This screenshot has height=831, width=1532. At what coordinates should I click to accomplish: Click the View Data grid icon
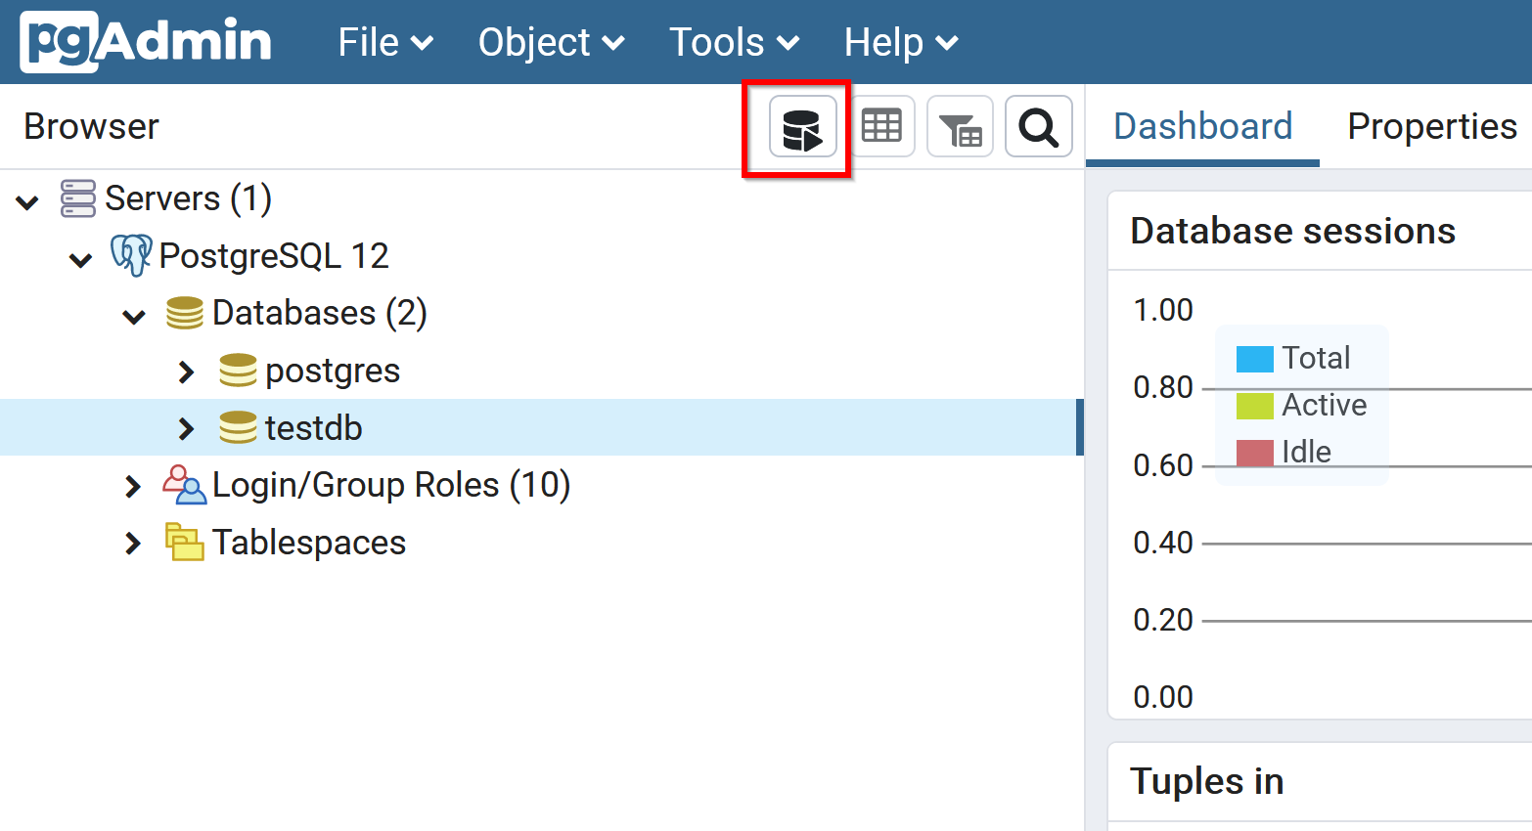pos(881,127)
